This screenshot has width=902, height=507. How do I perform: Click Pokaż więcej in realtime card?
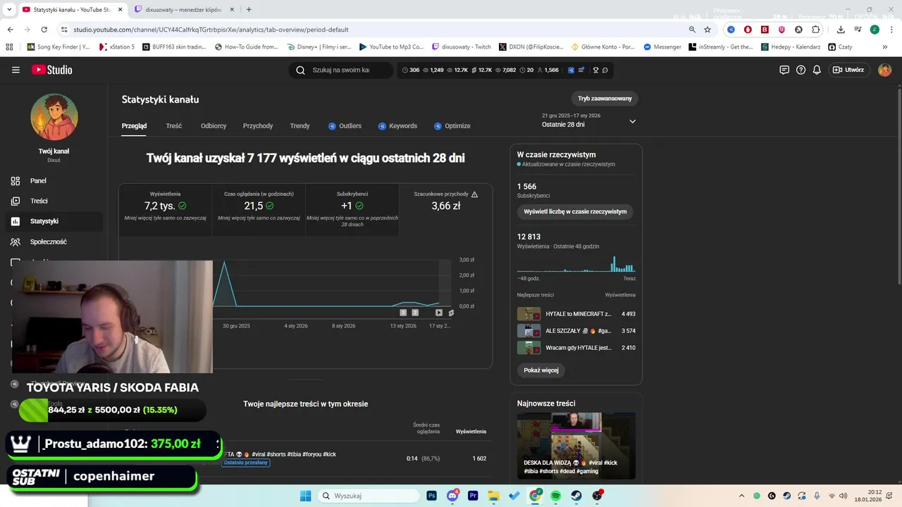point(540,370)
